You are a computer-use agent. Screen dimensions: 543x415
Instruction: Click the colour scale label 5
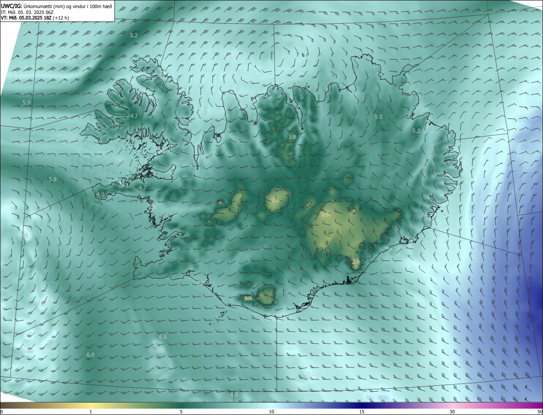pos(181,412)
